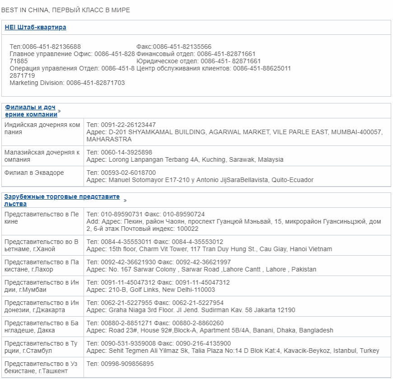Click the Малазийская дочерняя компания cell
Image resolution: width=393 pixels, height=379 pixels.
[x=42, y=156]
